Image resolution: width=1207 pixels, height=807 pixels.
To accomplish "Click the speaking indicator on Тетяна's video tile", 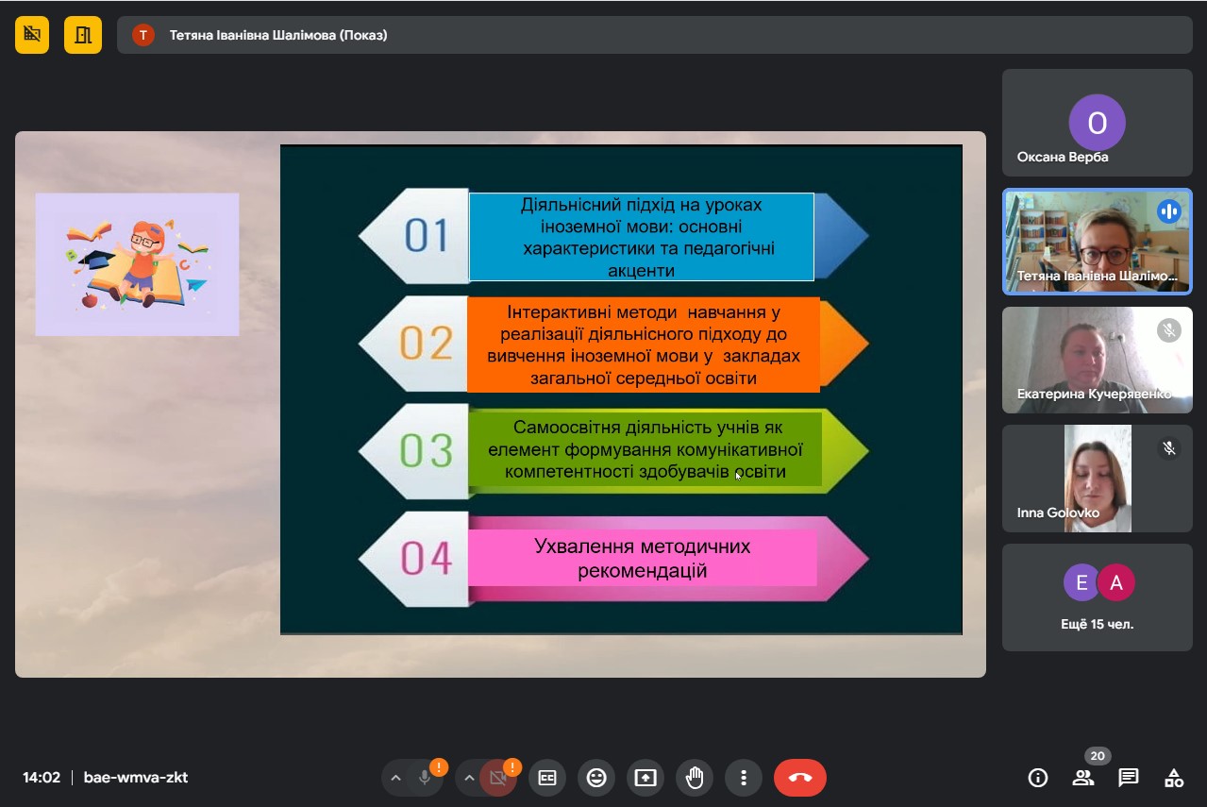I will pyautogui.click(x=1169, y=210).
